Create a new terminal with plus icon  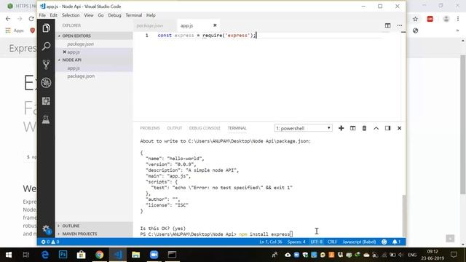click(x=341, y=128)
